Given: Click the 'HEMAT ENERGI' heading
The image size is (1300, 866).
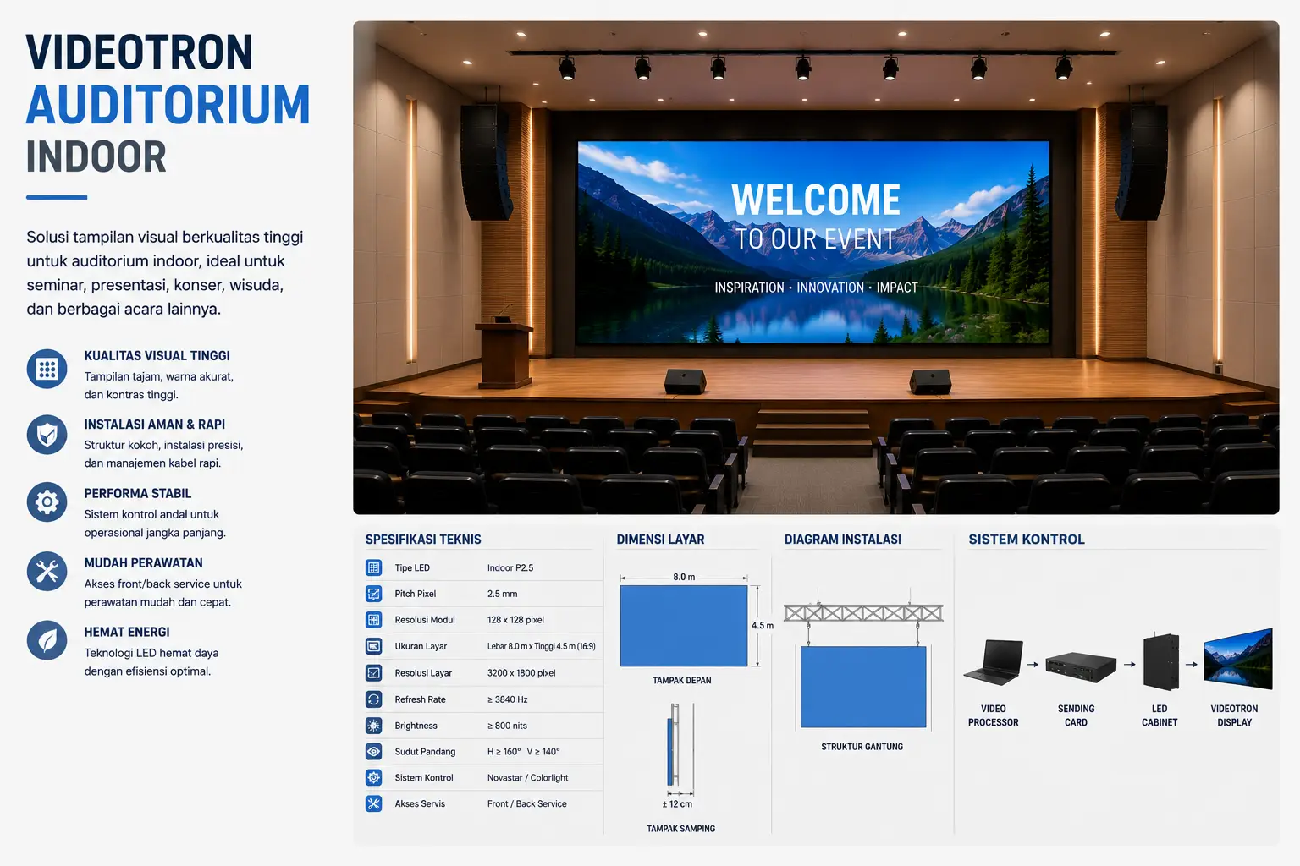Looking at the screenshot, I should click(127, 632).
